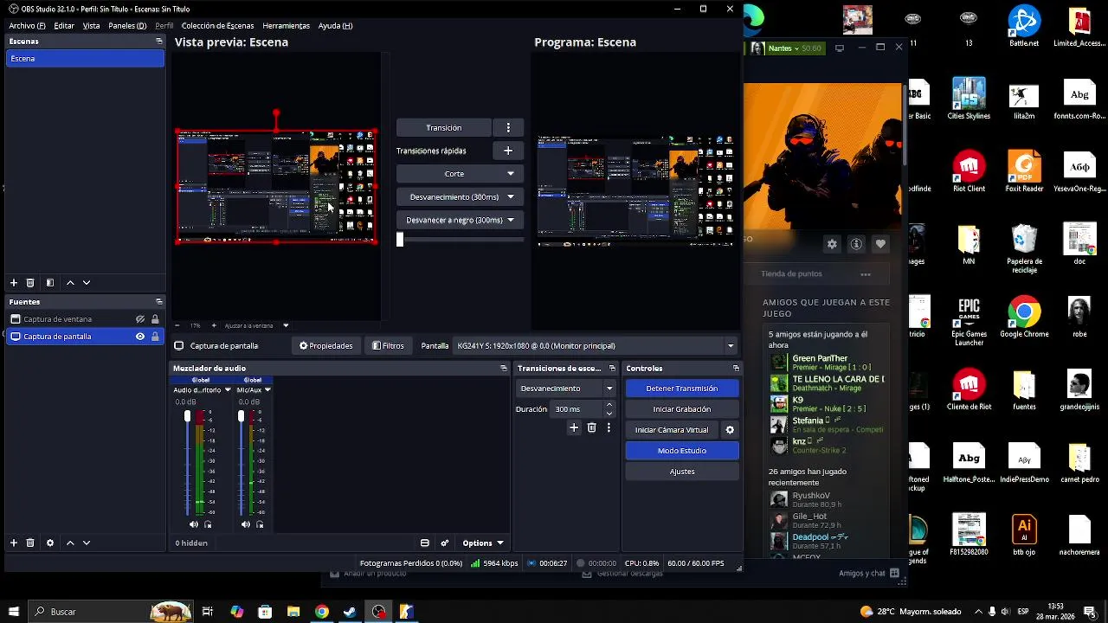This screenshot has height=623, width=1108.
Task: Add a quick transition with plus button
Action: [508, 151]
